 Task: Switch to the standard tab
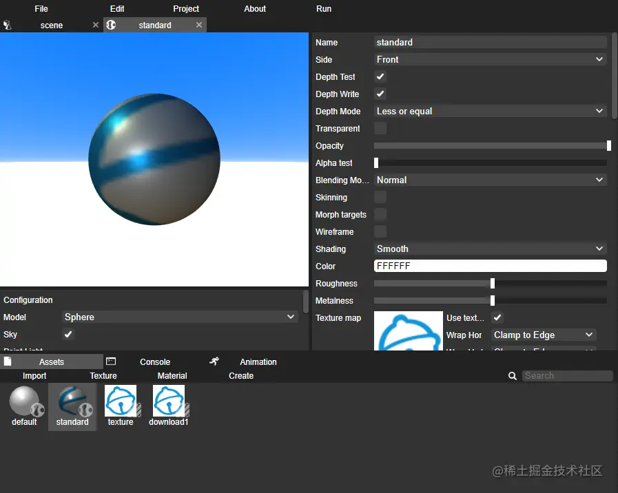155,25
